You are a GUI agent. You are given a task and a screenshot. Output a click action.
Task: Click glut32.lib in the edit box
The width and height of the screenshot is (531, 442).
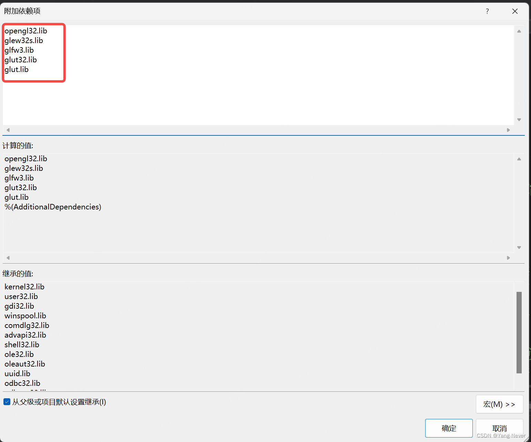[21, 60]
